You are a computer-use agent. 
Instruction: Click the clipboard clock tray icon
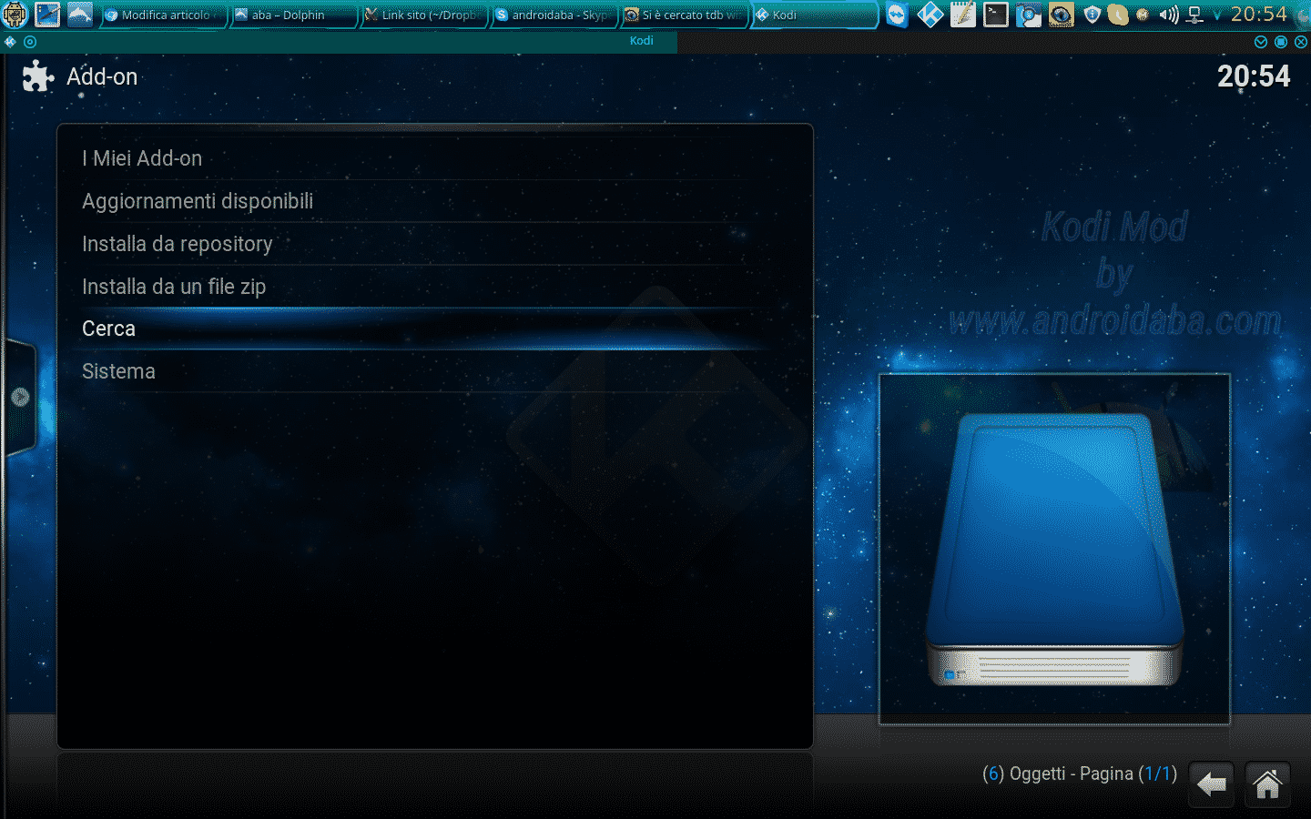click(1118, 15)
